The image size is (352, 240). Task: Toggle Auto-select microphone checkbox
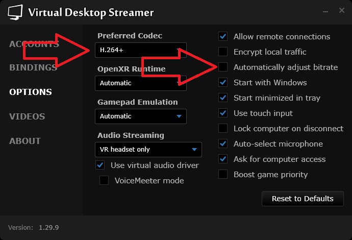coord(223,143)
